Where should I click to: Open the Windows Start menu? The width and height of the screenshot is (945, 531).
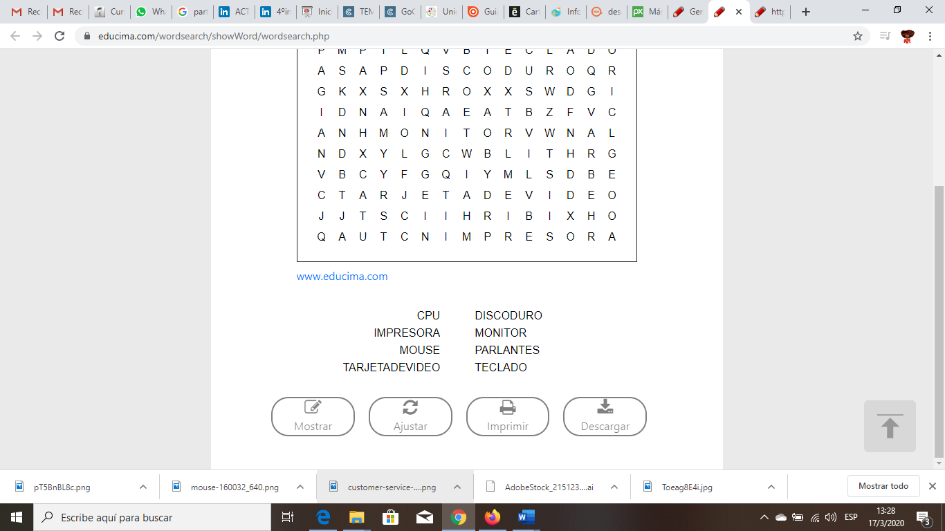16,517
